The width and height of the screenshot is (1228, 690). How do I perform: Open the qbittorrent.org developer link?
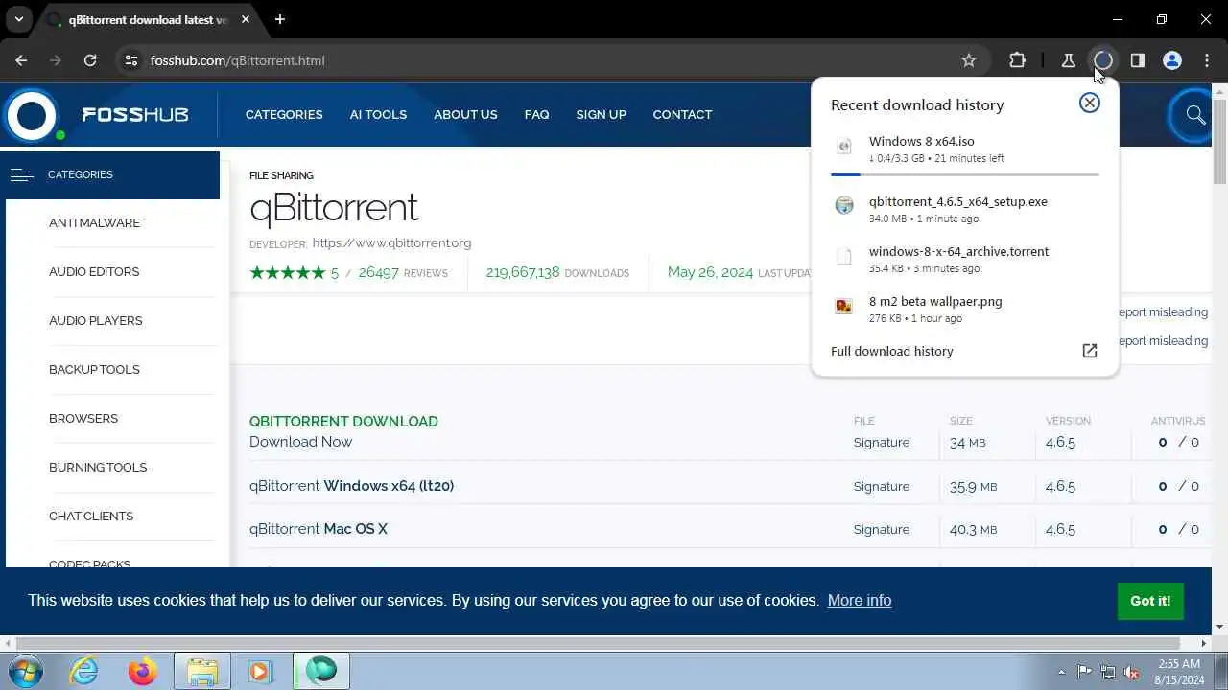click(x=391, y=243)
